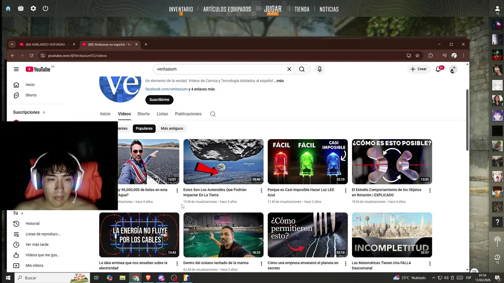Open options for 'Dentro del océano techado' video
This screenshot has width=504, height=283.
tap(261, 264)
